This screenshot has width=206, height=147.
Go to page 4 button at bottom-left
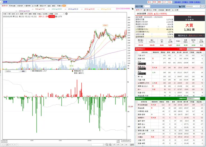[x=10, y=145]
